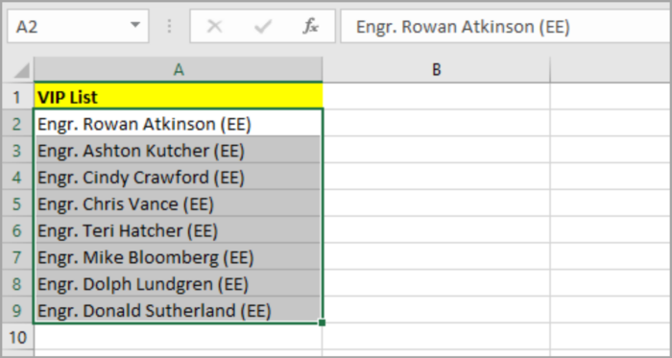Select row 5 header

[x=17, y=203]
